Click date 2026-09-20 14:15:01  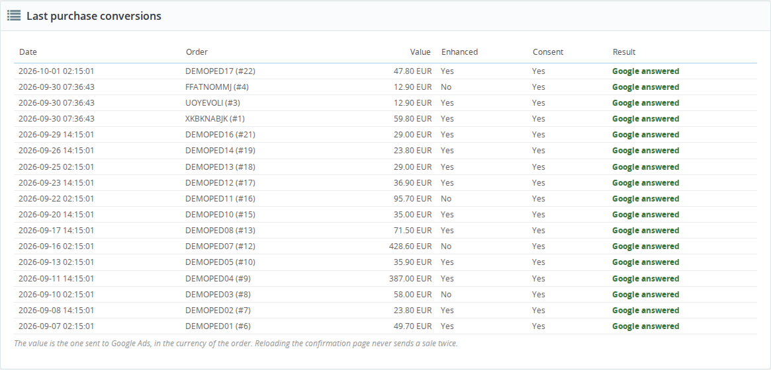(56, 215)
